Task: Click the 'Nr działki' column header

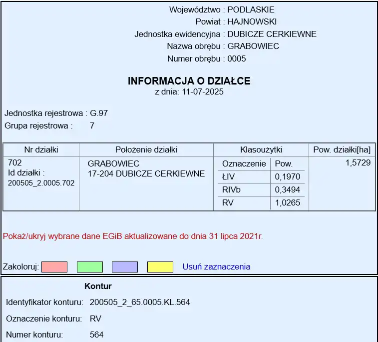Action: pyautogui.click(x=41, y=149)
